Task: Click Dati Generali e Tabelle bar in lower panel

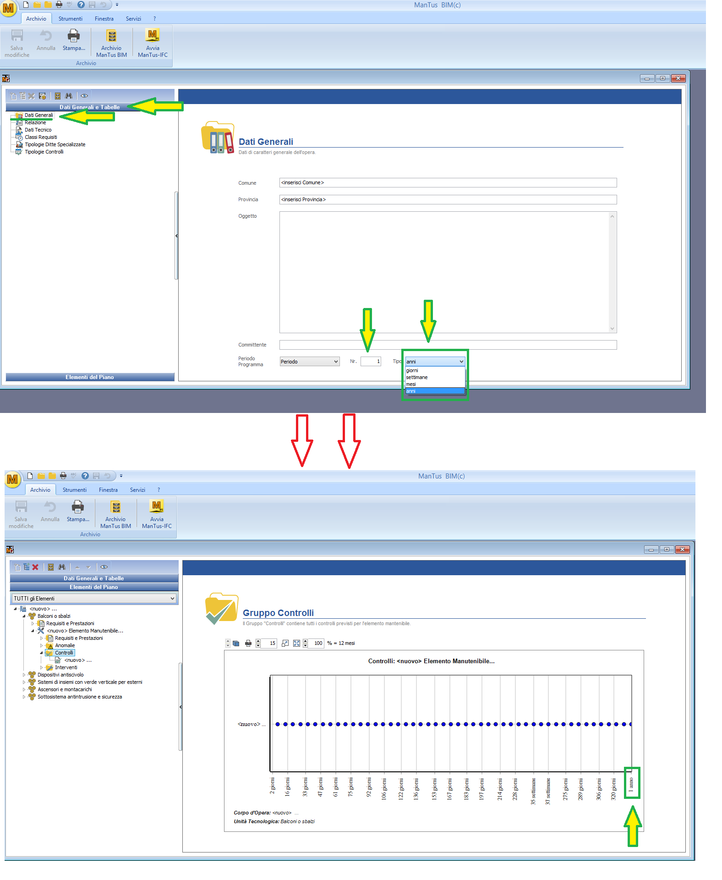Action: 94,578
